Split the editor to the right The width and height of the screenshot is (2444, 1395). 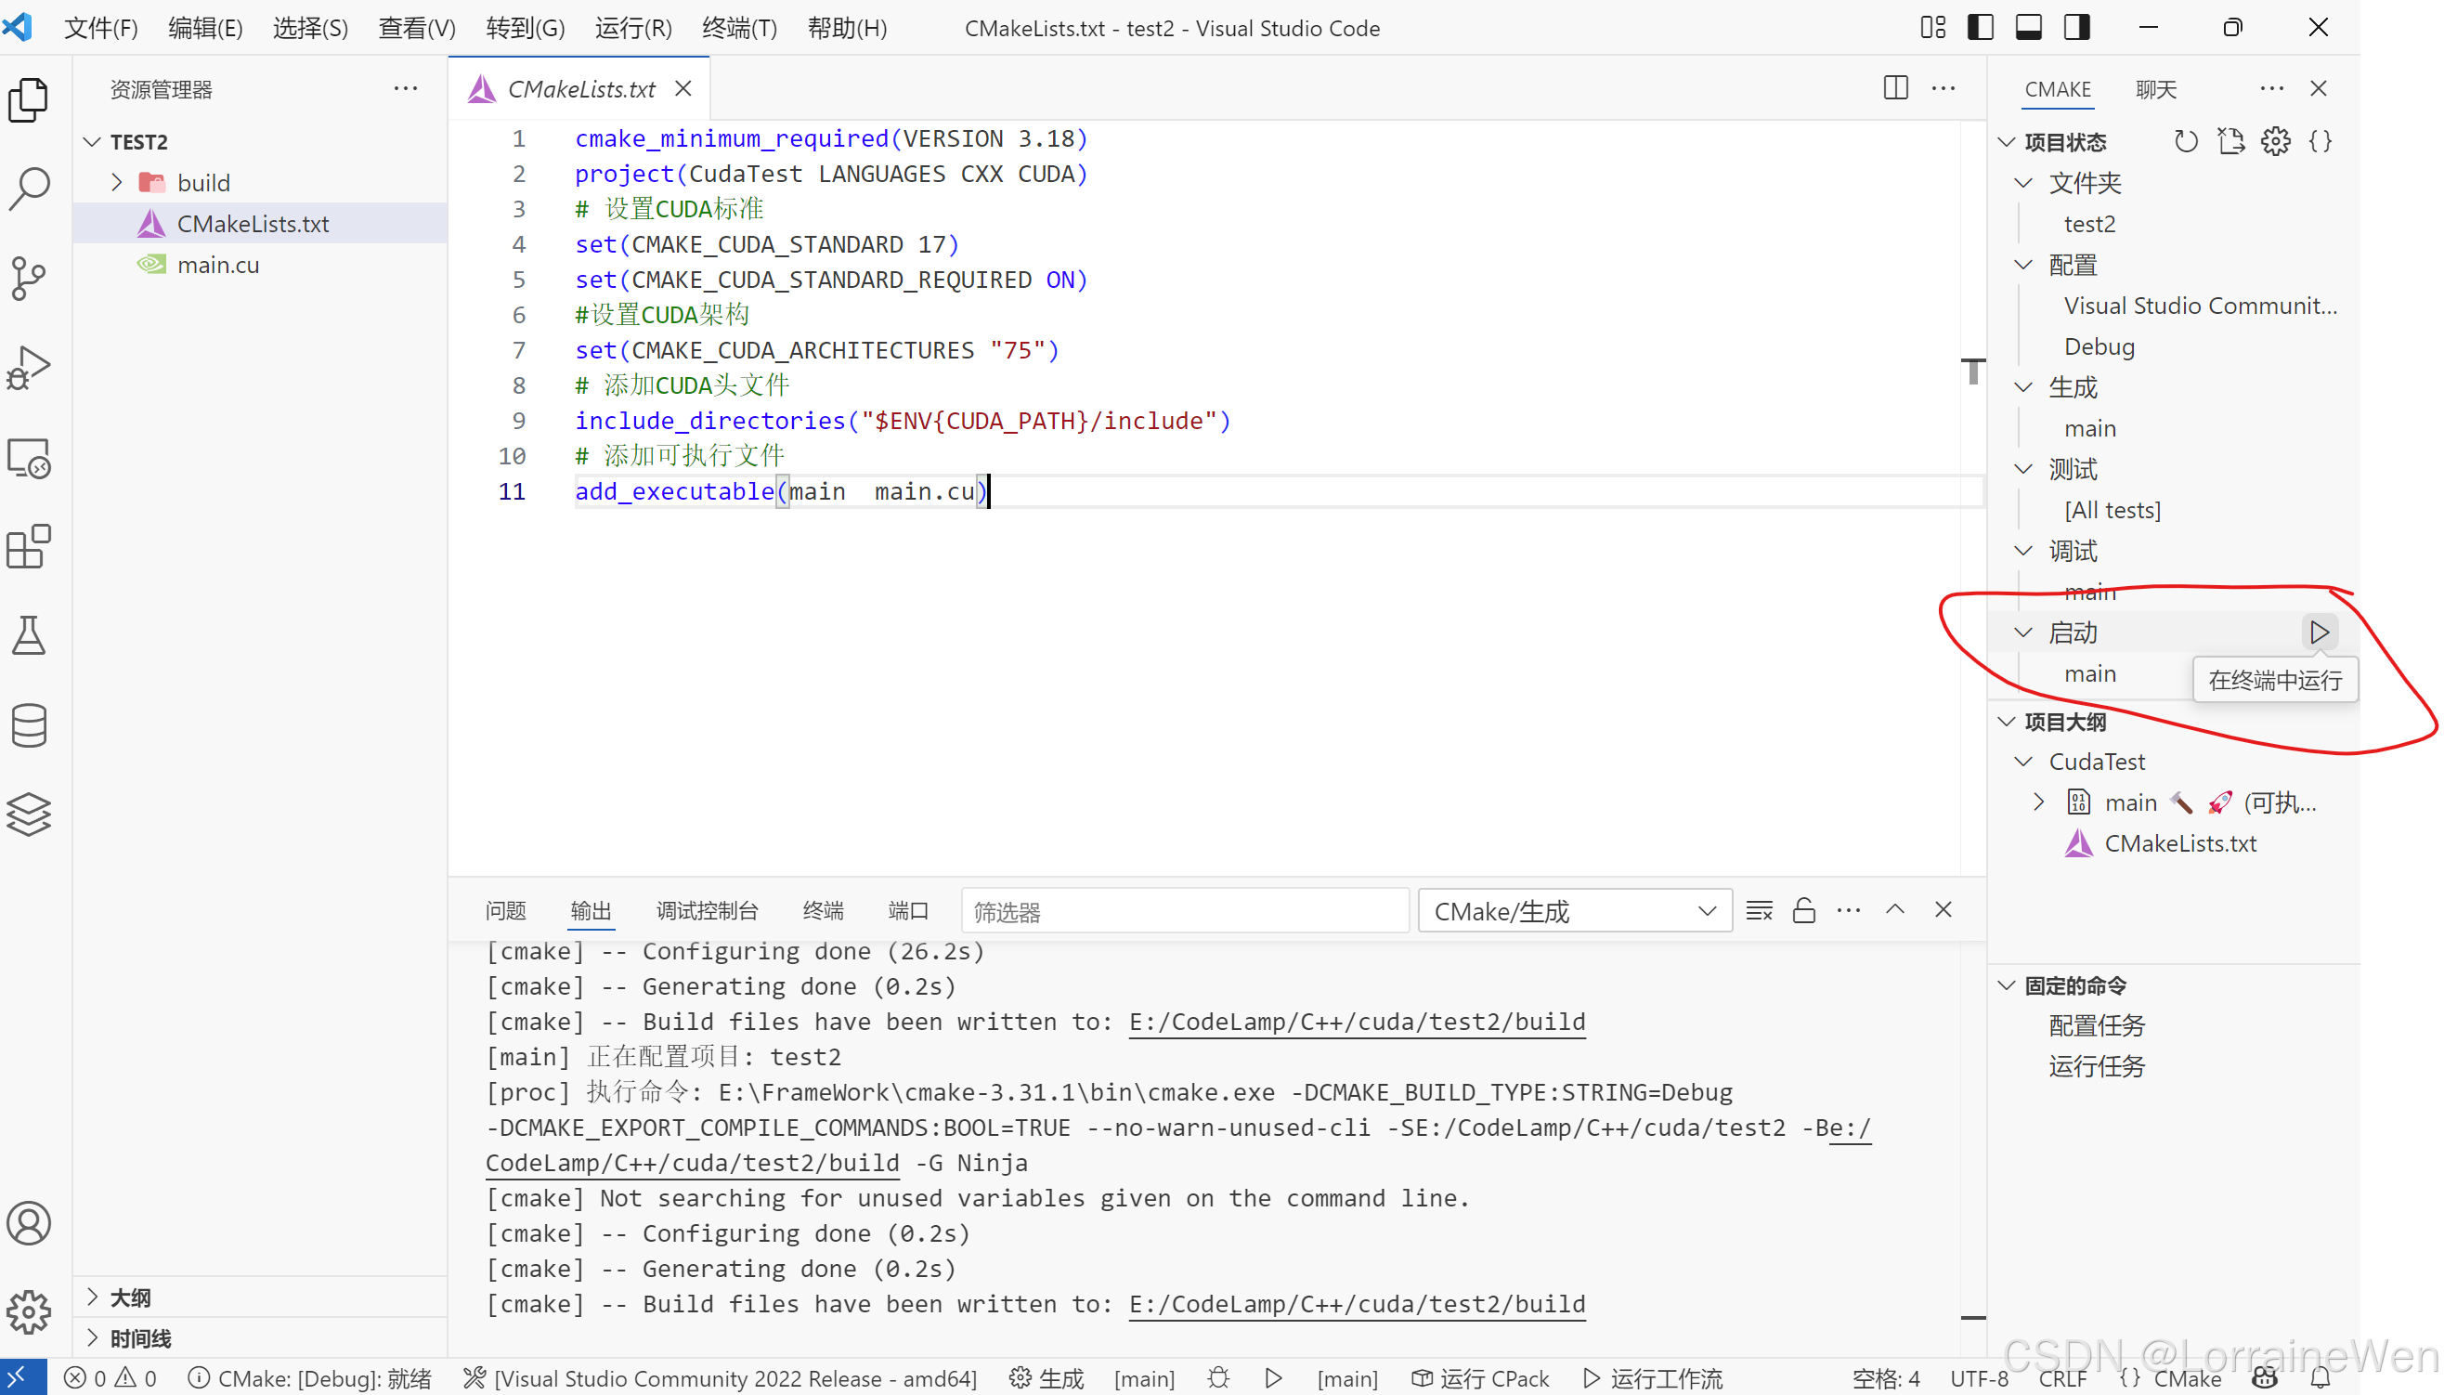(x=1895, y=88)
